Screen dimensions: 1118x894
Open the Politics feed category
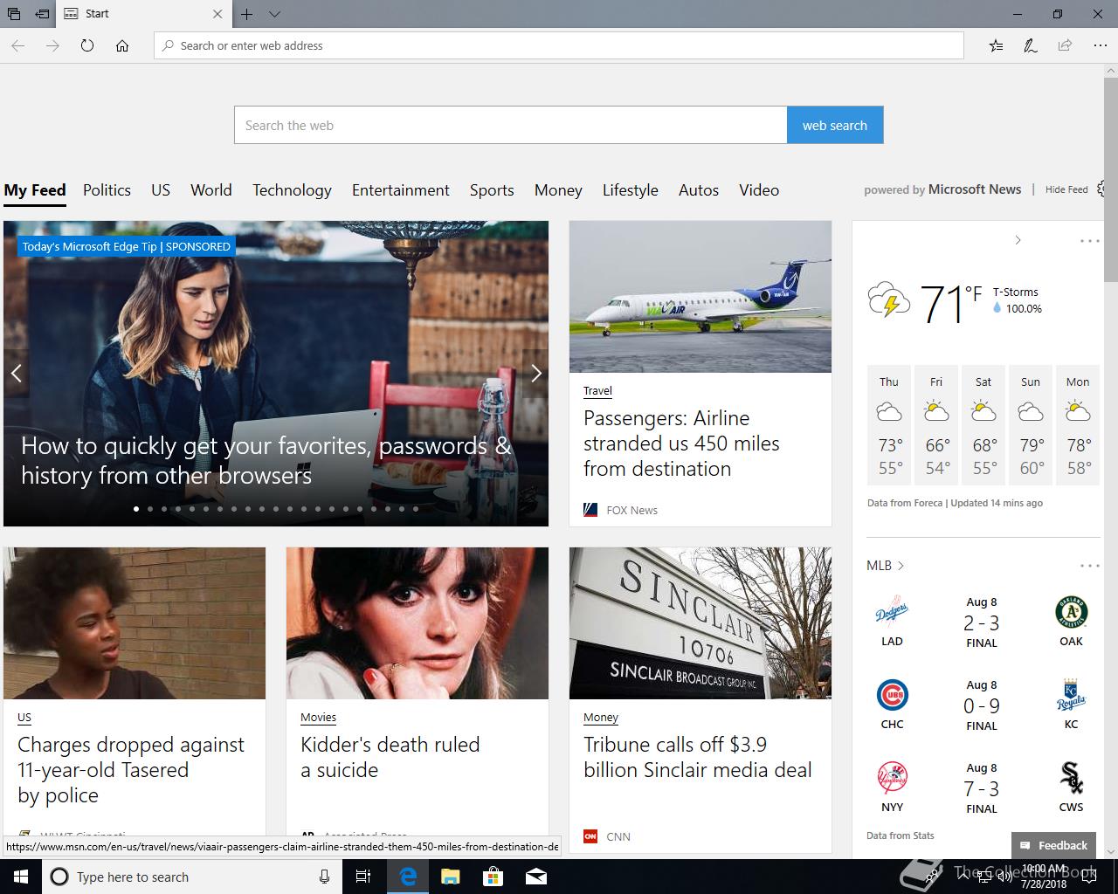(107, 190)
